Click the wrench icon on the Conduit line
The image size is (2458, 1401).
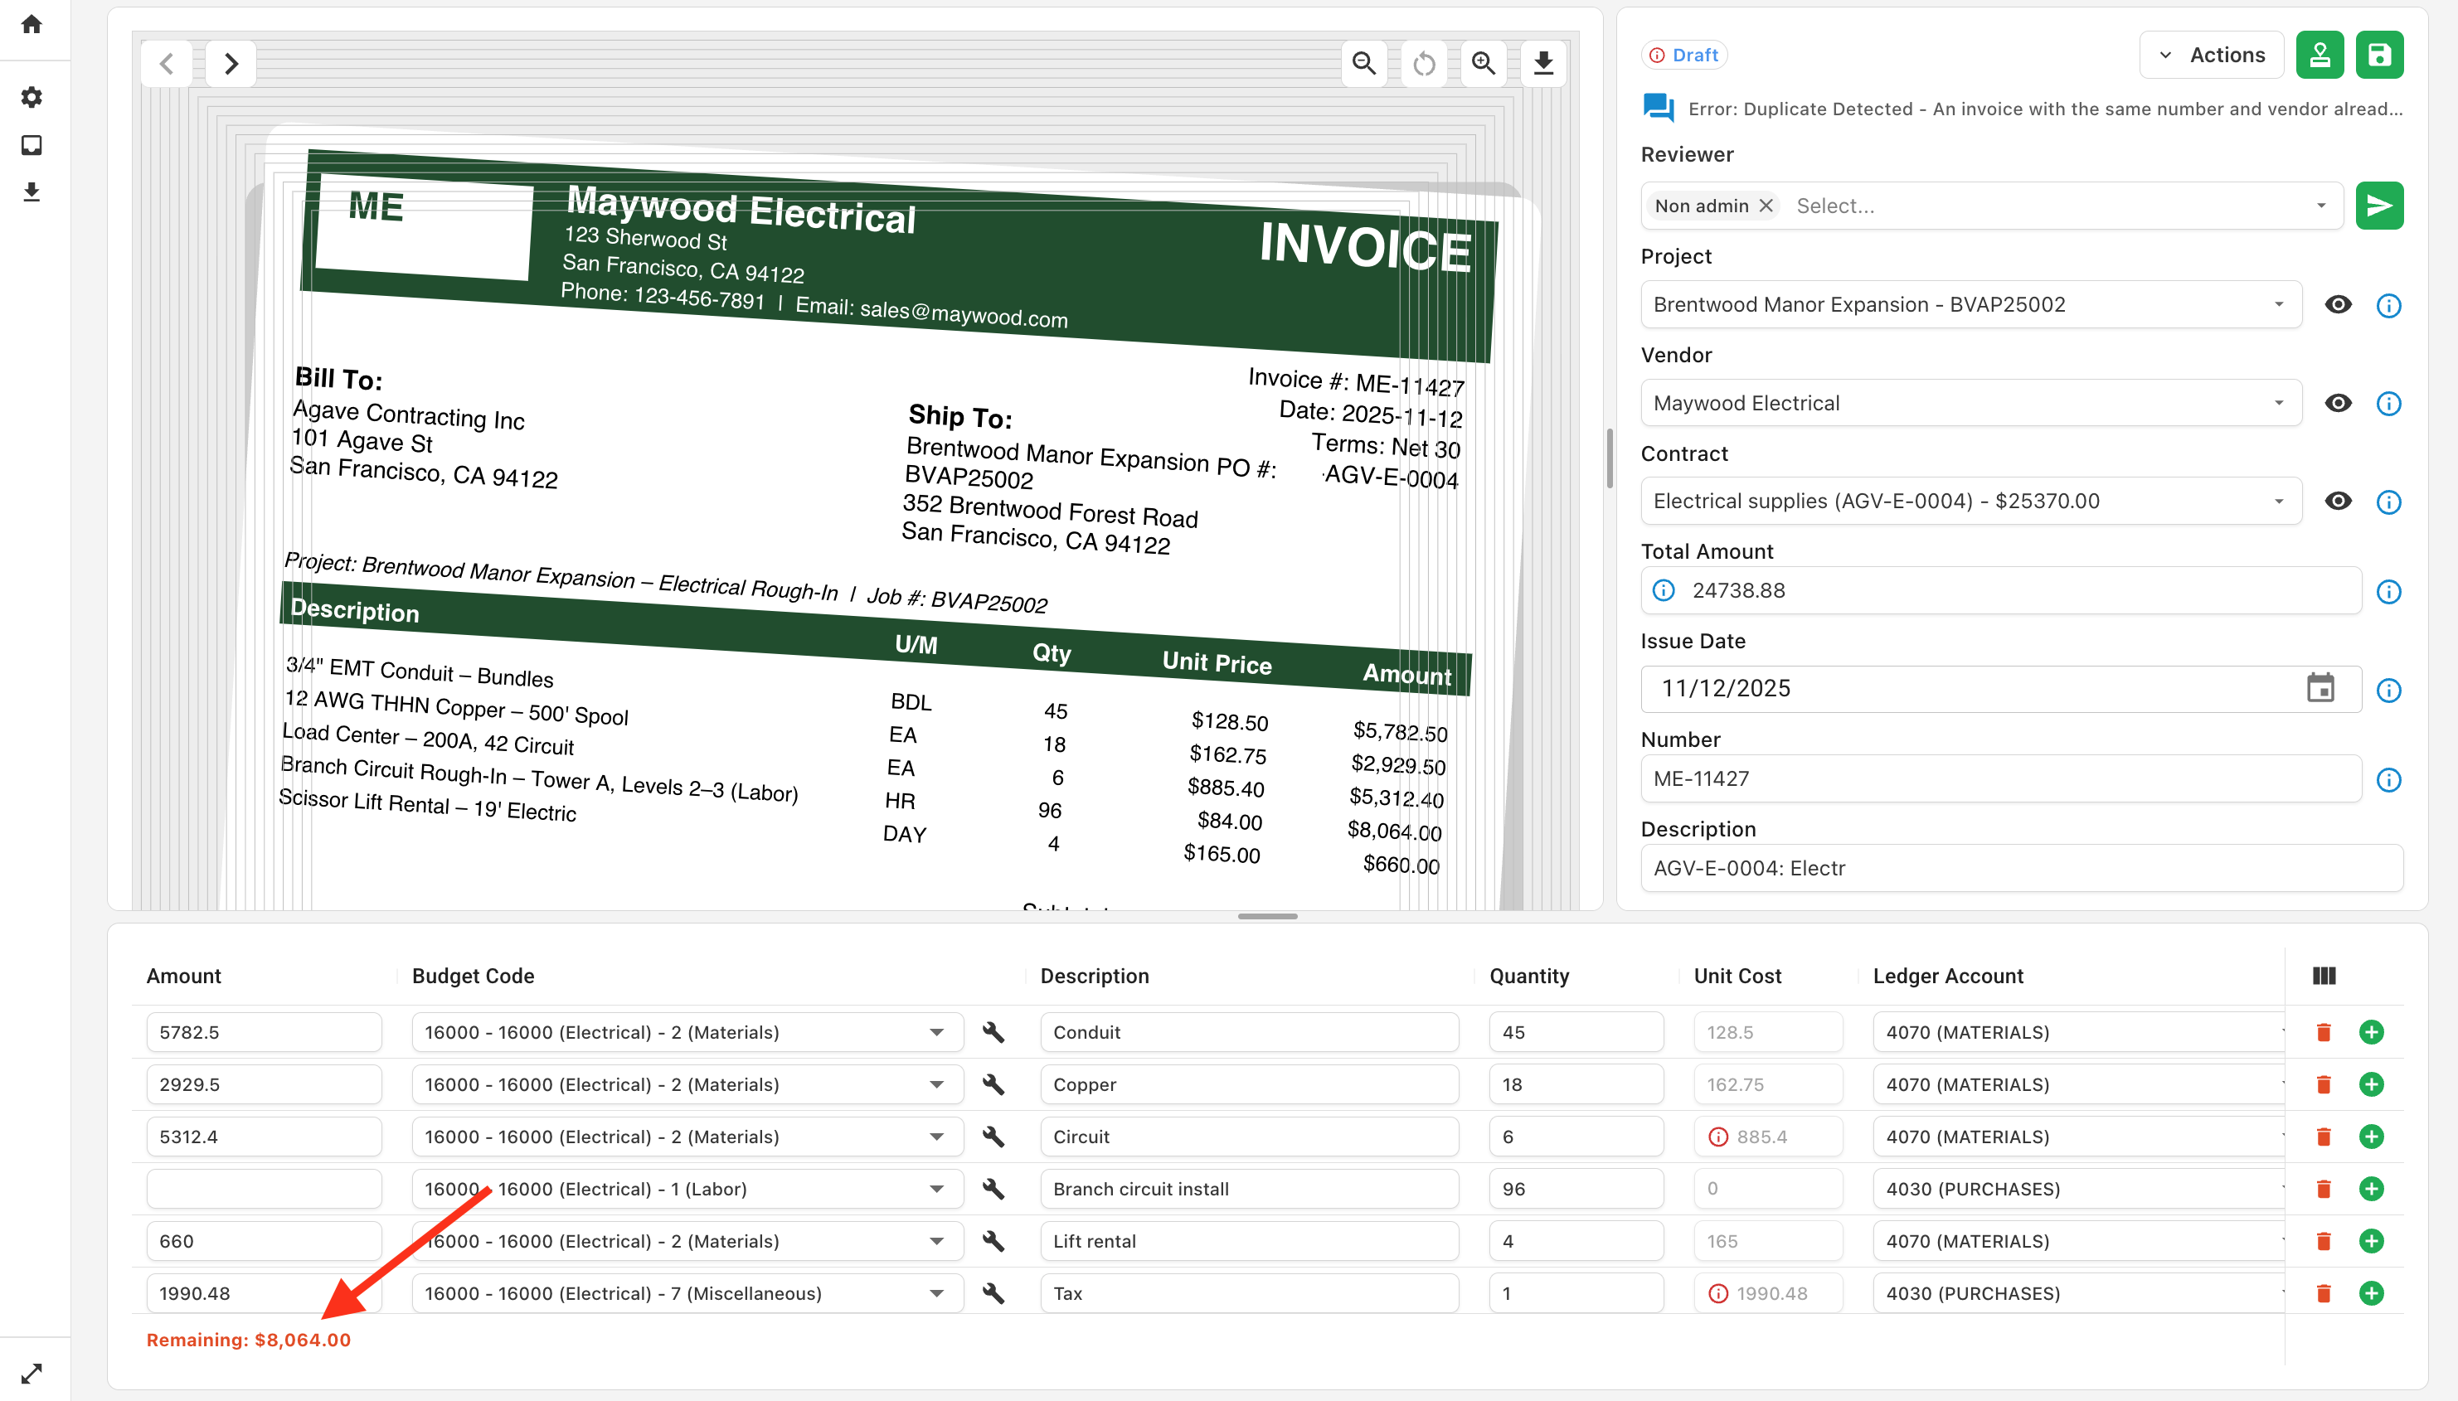coord(995,1031)
